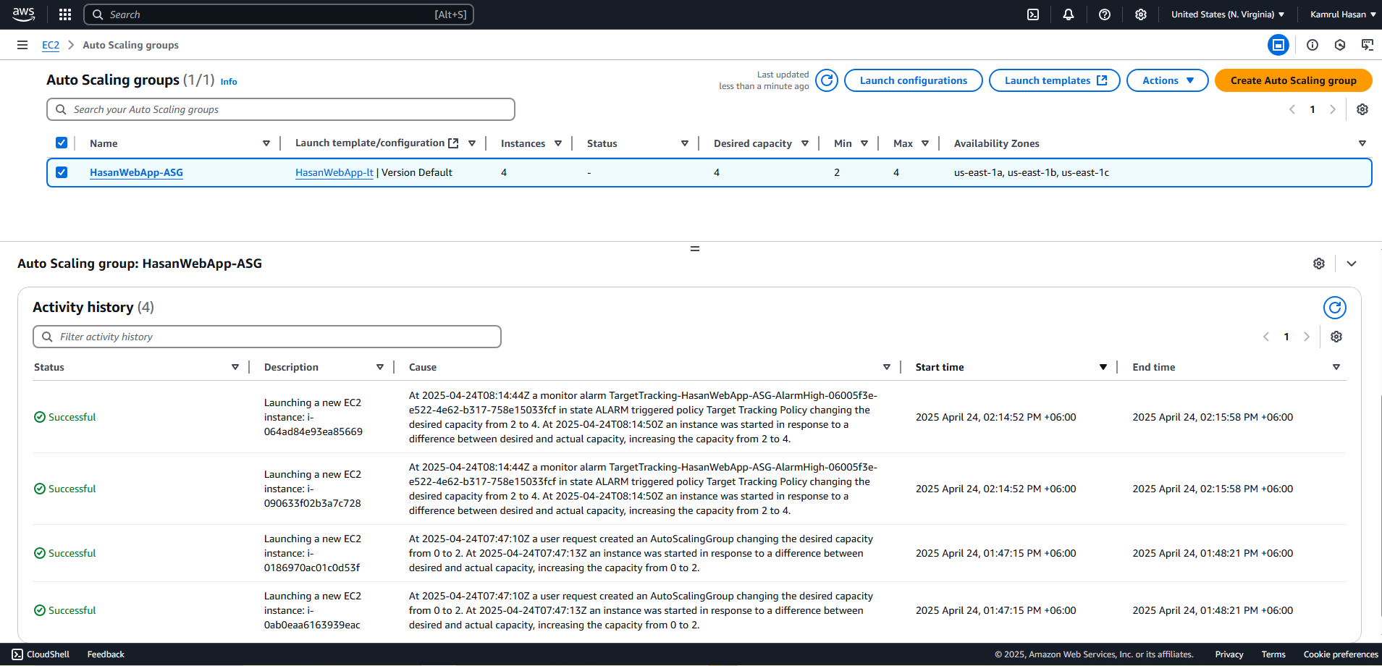Sort by Desired capacity column arrow
This screenshot has width=1382, height=666.
coord(805,143)
